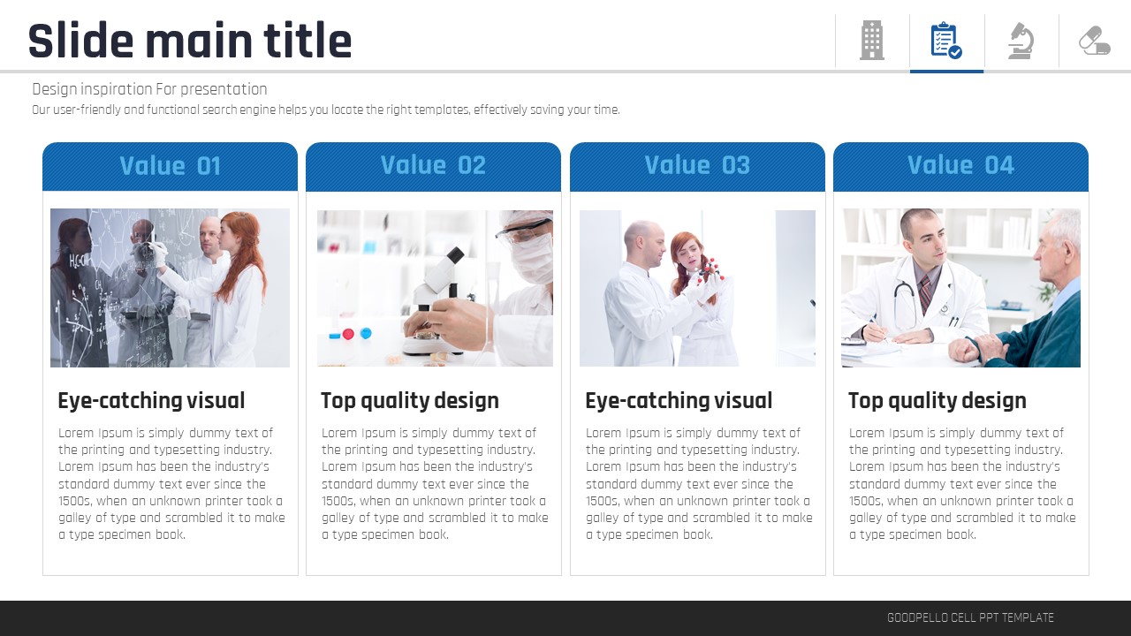This screenshot has width=1131, height=636.
Task: Click fourth card's Top quality design heading
Action: (x=937, y=400)
